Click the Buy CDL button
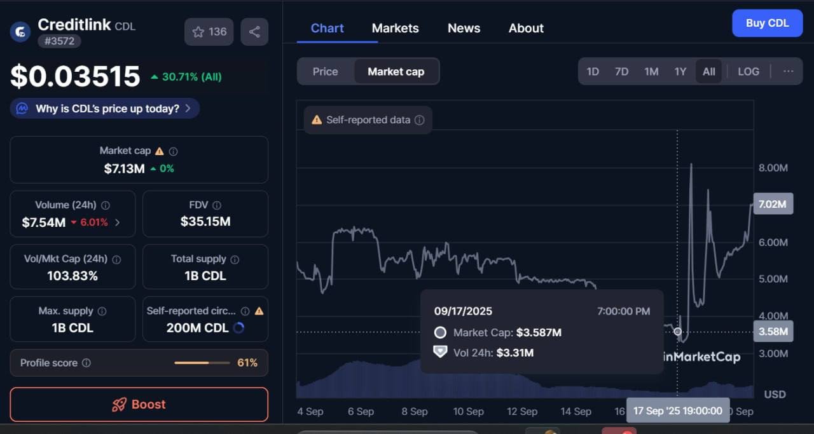The height and width of the screenshot is (434, 814). click(767, 23)
